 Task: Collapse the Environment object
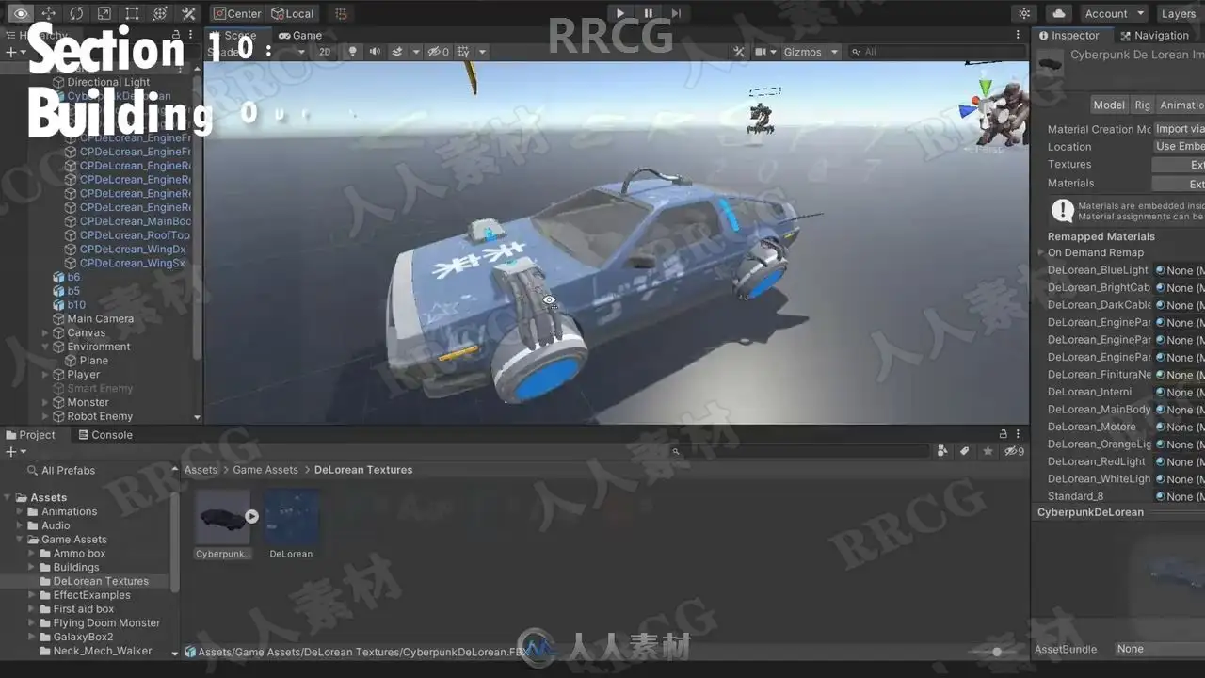(45, 347)
